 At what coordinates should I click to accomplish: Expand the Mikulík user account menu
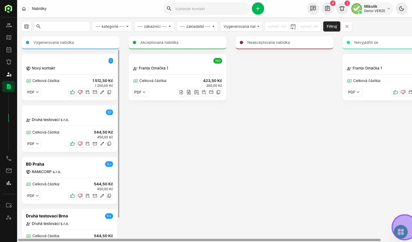[372, 8]
